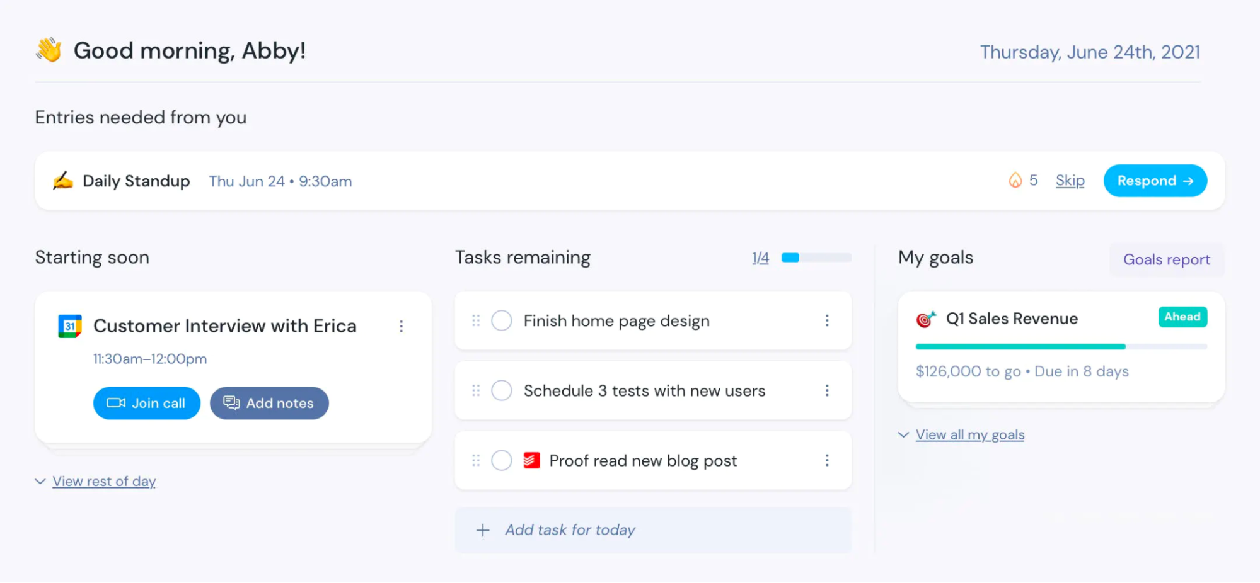The width and height of the screenshot is (1260, 583).
Task: Click the plus icon next to Add task
Action: (x=483, y=530)
